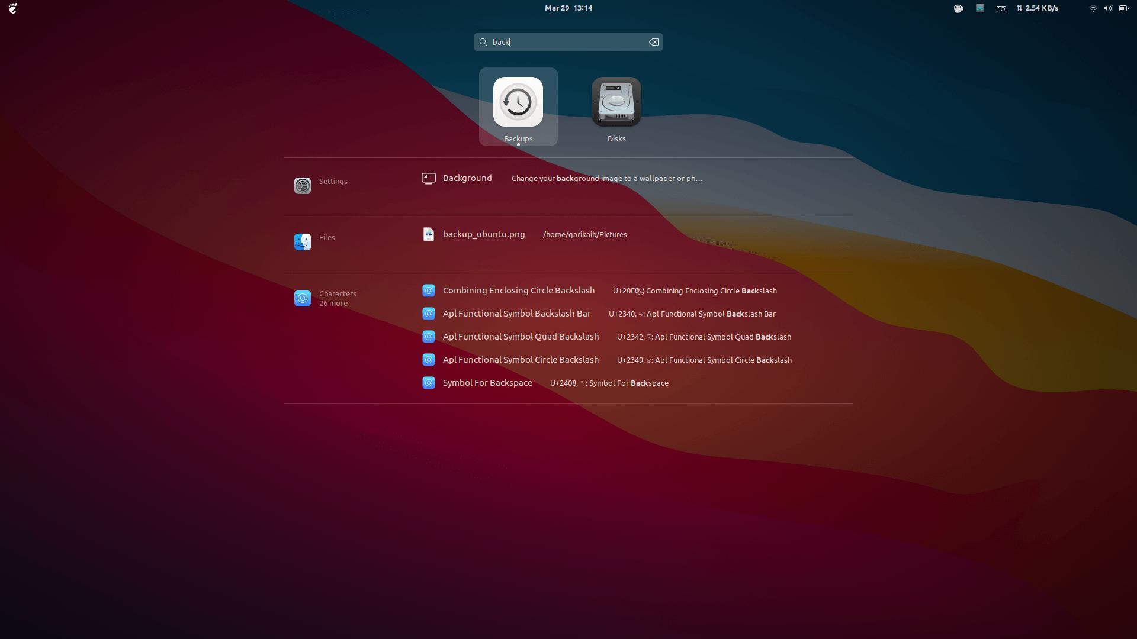Click icon beside Apl Functional Symbol Quad Backslash
1137x639 pixels.
click(x=429, y=337)
